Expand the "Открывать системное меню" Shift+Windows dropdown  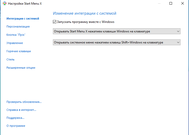(117, 42)
